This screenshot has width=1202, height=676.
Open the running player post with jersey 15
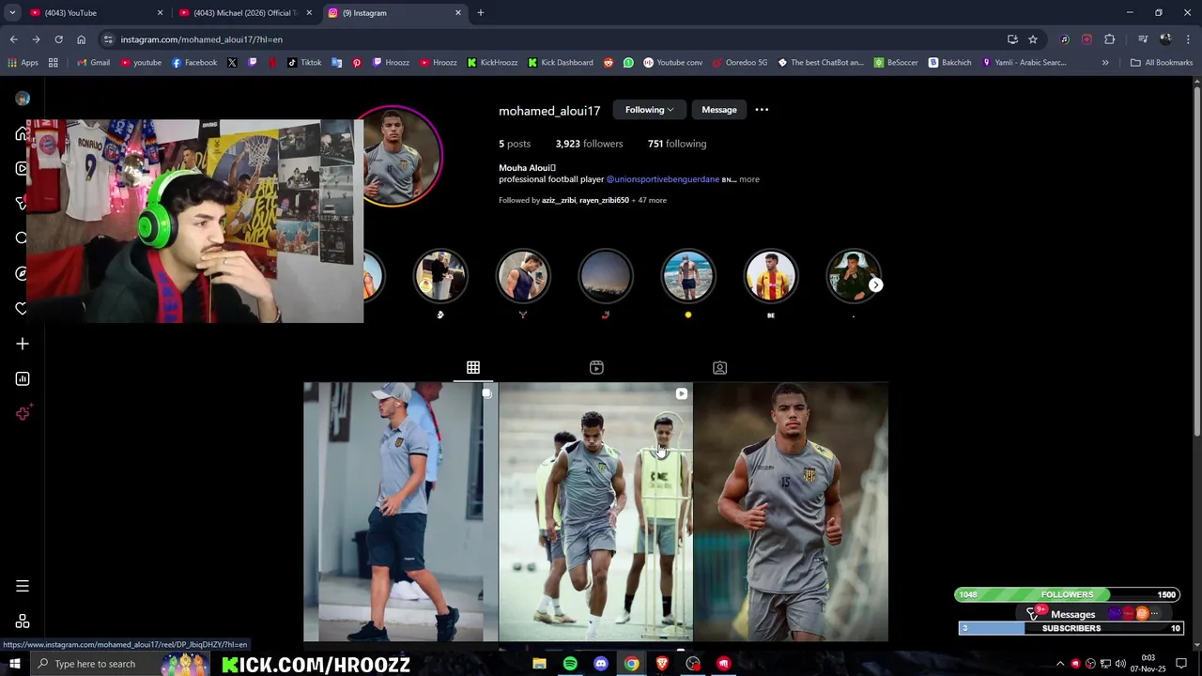[x=791, y=512]
